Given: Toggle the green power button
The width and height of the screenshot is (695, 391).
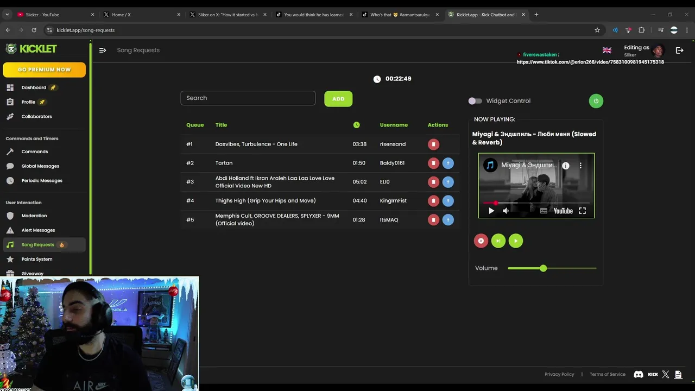Looking at the screenshot, I should (x=596, y=101).
